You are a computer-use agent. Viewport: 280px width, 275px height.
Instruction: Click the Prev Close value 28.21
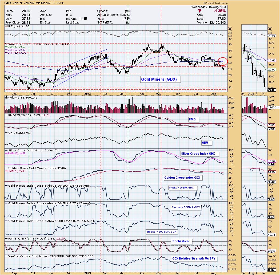[x=26, y=22]
